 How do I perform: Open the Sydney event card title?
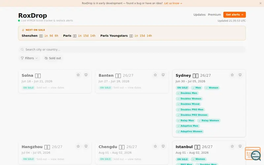183,76
